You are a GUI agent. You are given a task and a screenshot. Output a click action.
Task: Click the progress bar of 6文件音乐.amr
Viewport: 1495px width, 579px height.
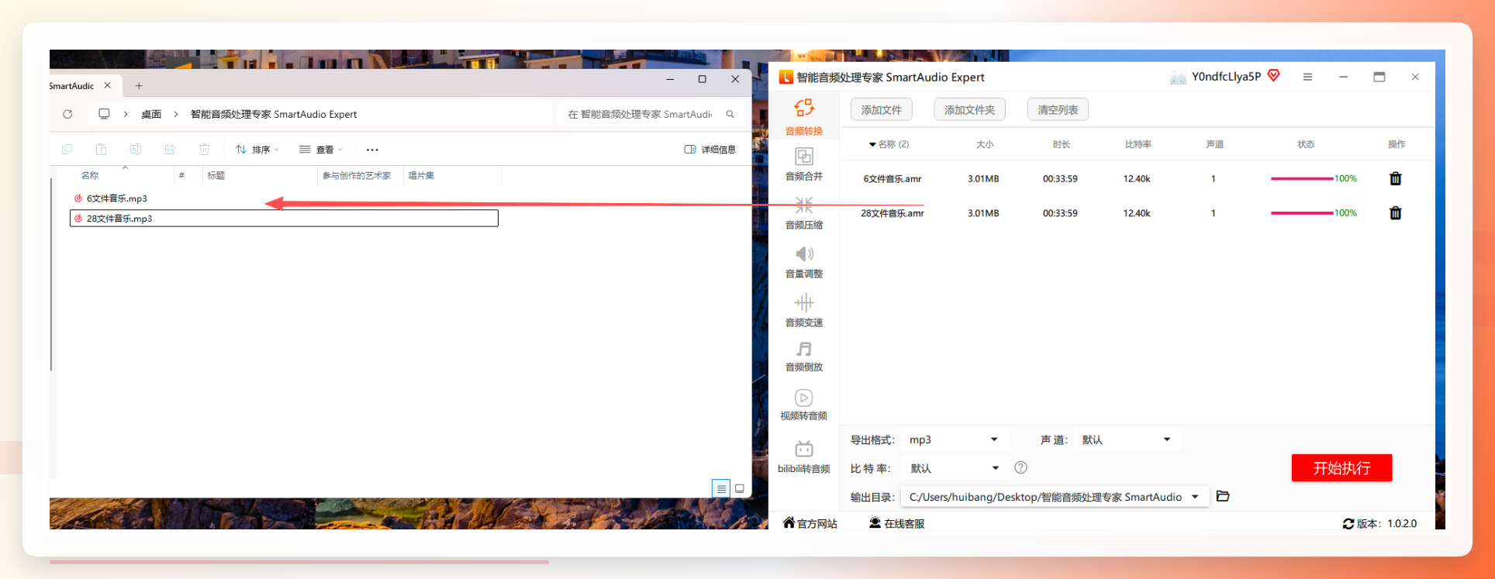(x=1303, y=178)
